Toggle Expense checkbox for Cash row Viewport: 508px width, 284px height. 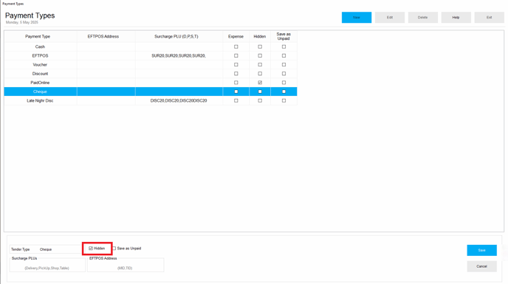tap(236, 46)
